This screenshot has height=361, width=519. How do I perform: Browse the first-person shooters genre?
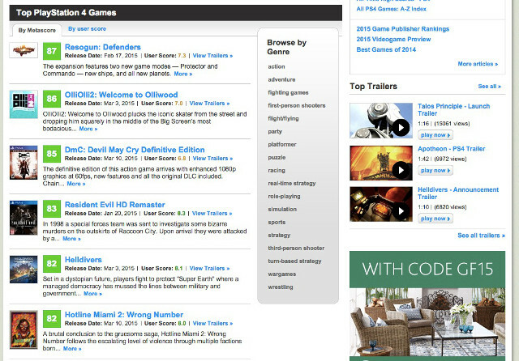297,105
